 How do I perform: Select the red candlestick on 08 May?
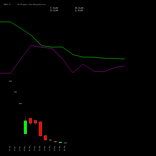point(30,121)
